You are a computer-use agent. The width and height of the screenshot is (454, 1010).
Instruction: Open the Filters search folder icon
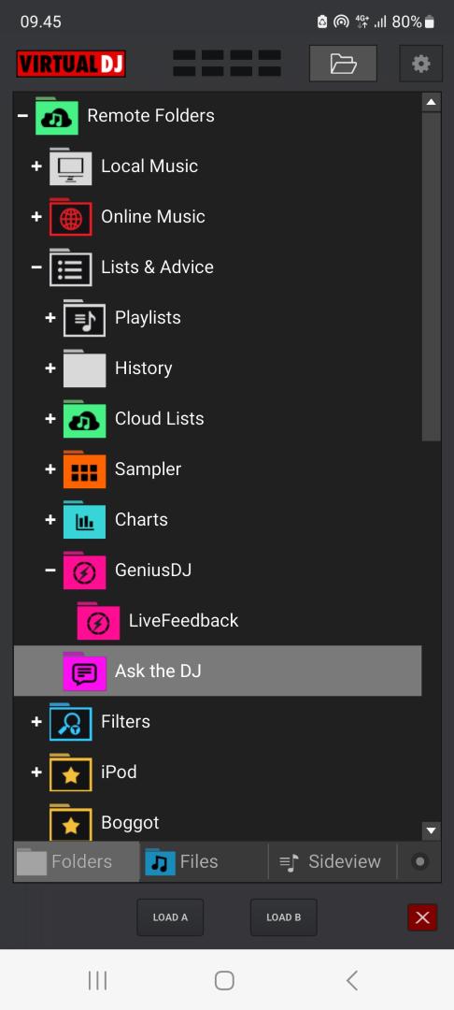point(71,722)
